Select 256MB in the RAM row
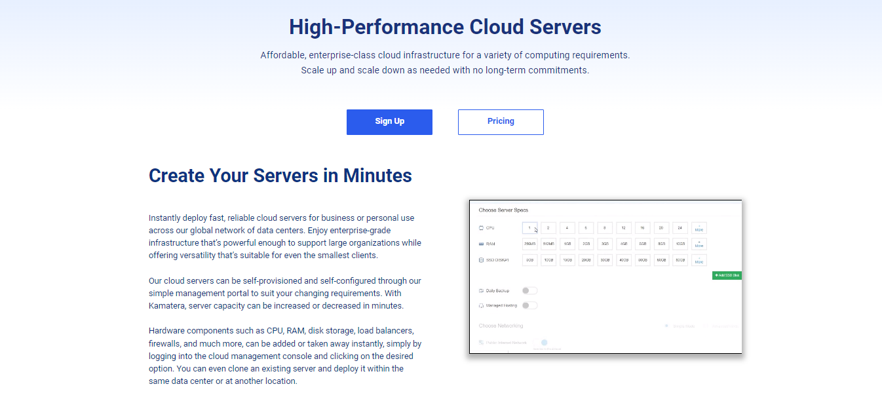Image resolution: width=882 pixels, height=399 pixels. coord(529,244)
